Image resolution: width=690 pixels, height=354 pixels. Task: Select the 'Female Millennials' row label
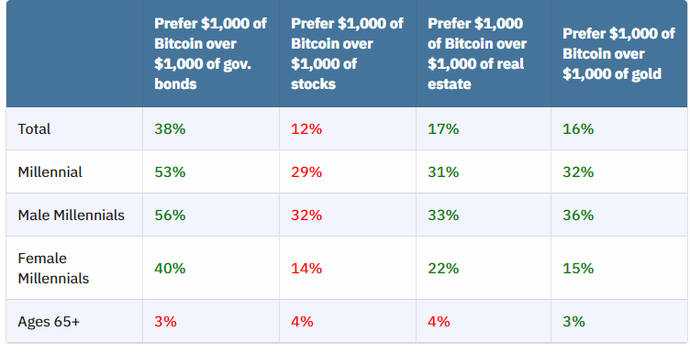[x=53, y=268]
